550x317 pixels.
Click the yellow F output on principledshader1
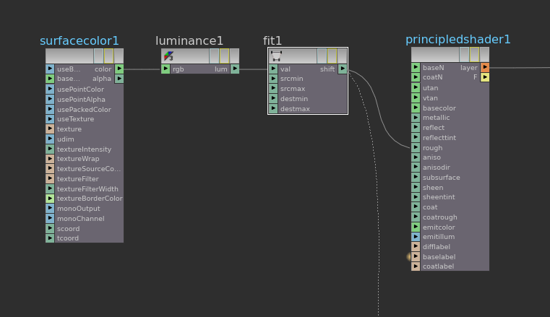pos(485,77)
